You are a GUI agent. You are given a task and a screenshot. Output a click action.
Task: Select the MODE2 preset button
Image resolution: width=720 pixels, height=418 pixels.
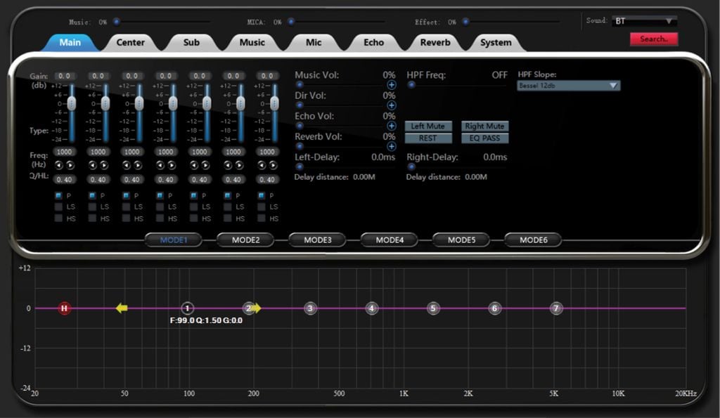pyautogui.click(x=245, y=240)
